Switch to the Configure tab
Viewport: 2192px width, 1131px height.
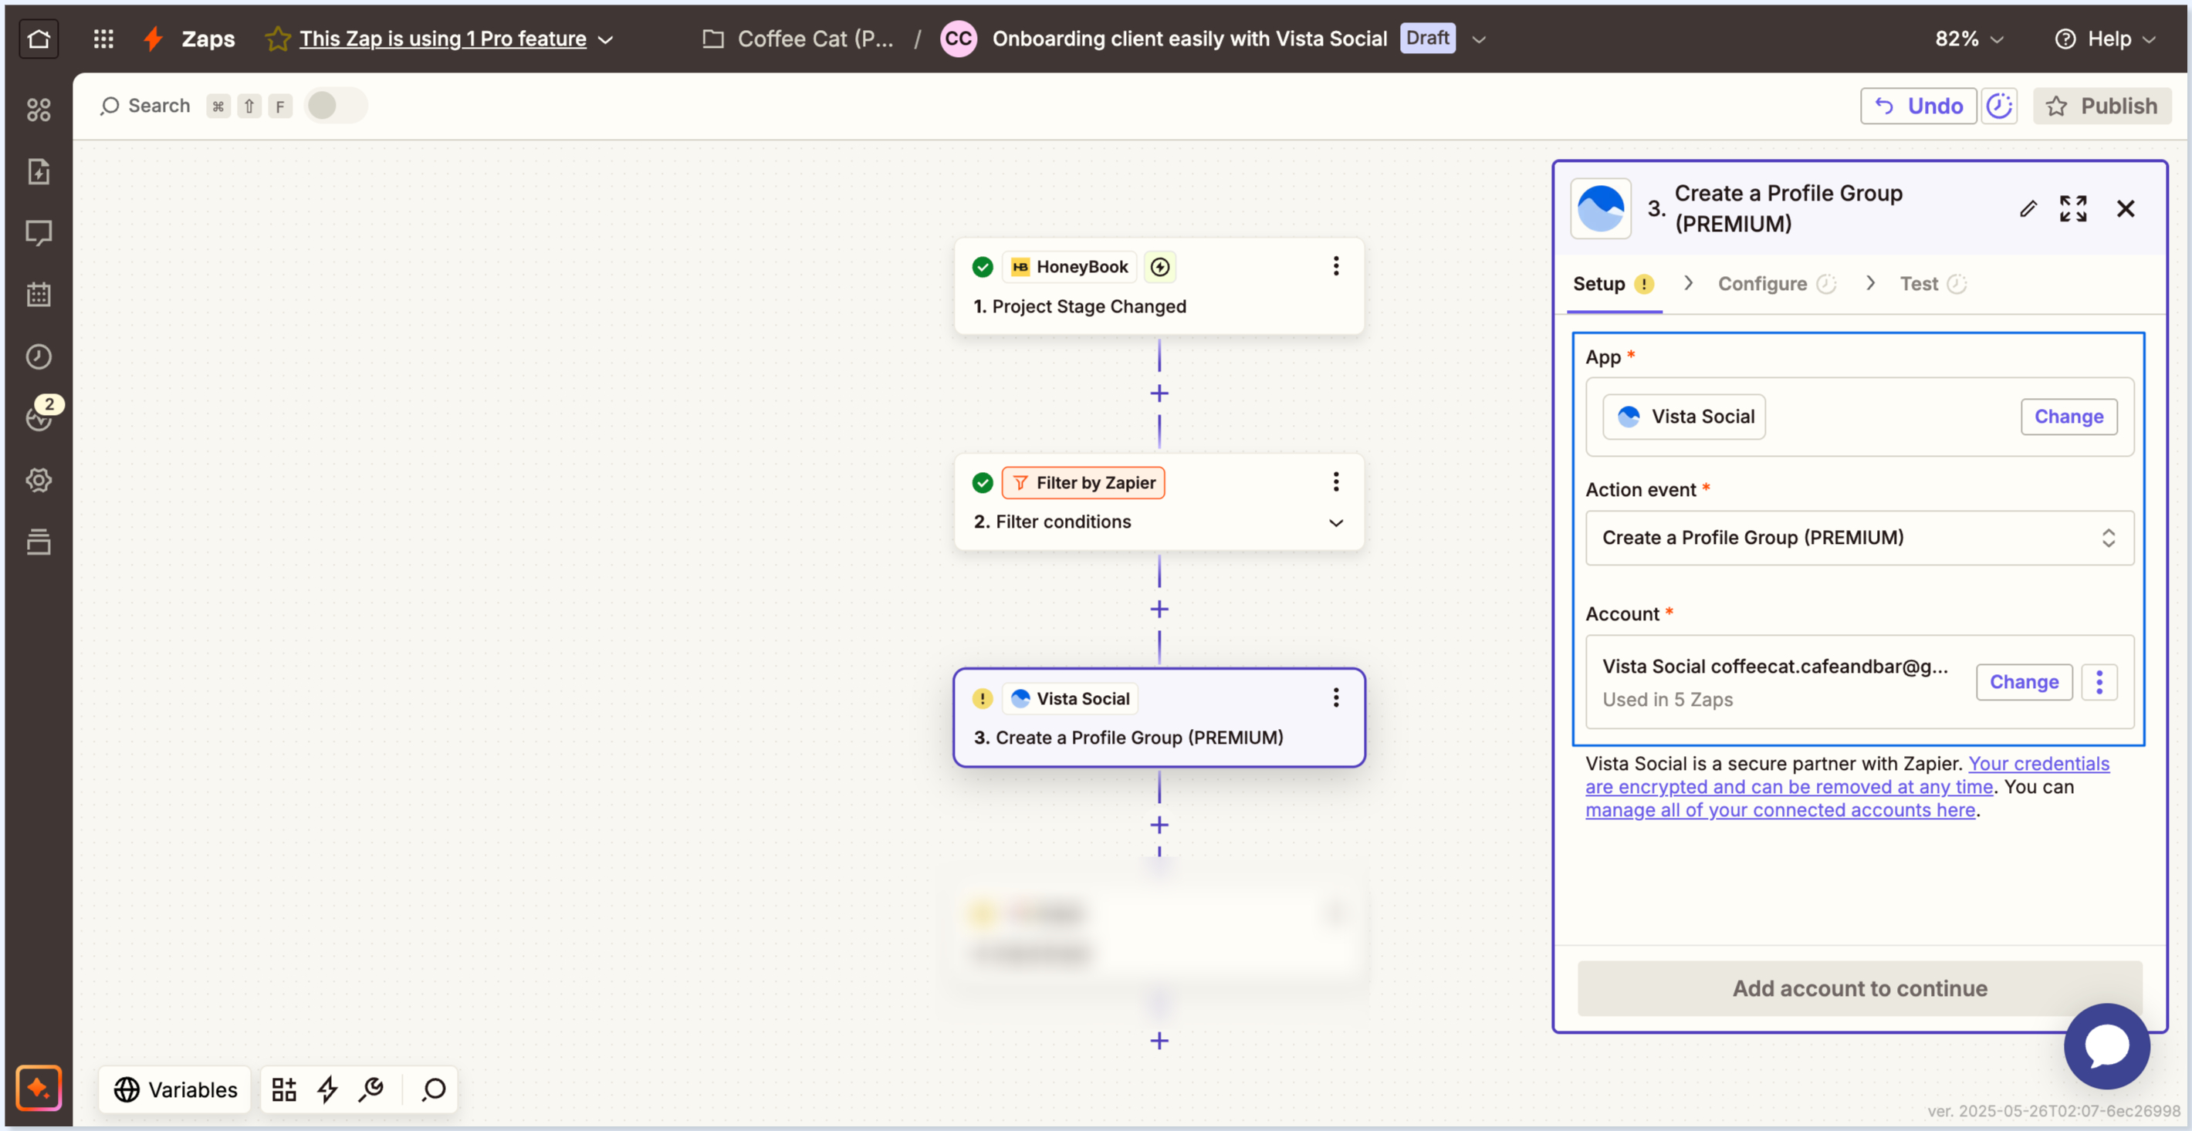(x=1777, y=284)
